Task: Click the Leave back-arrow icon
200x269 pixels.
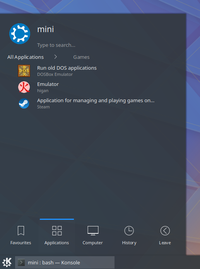Action: coord(165,231)
